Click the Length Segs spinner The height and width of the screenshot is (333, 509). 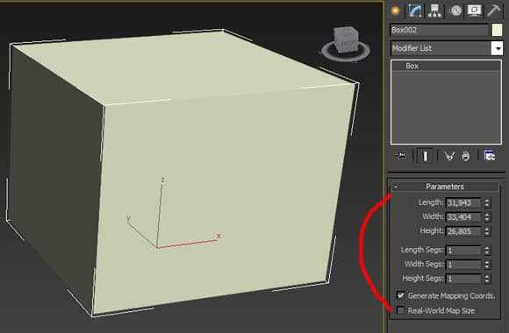(487, 251)
